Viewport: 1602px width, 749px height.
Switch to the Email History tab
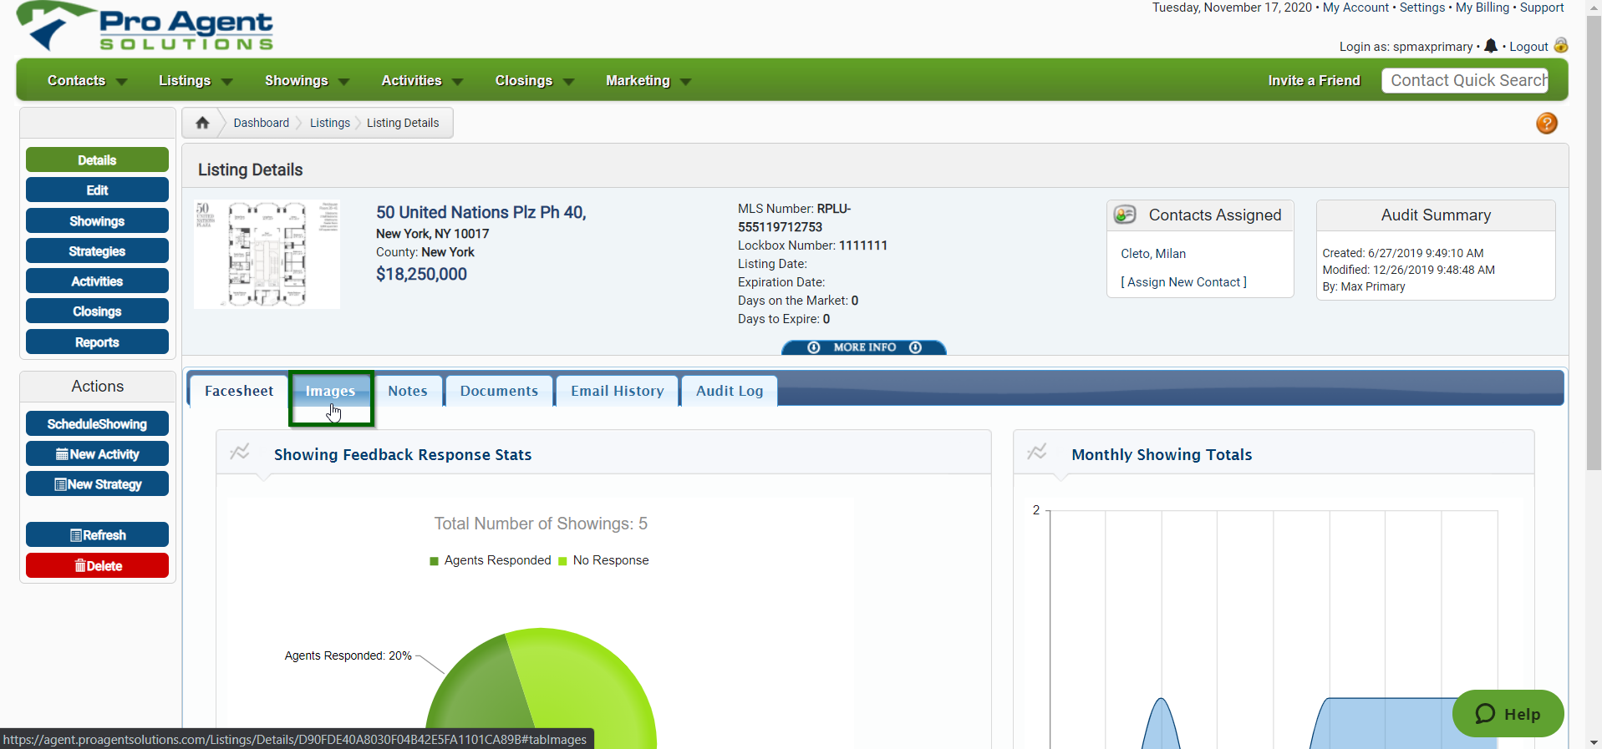pos(618,391)
